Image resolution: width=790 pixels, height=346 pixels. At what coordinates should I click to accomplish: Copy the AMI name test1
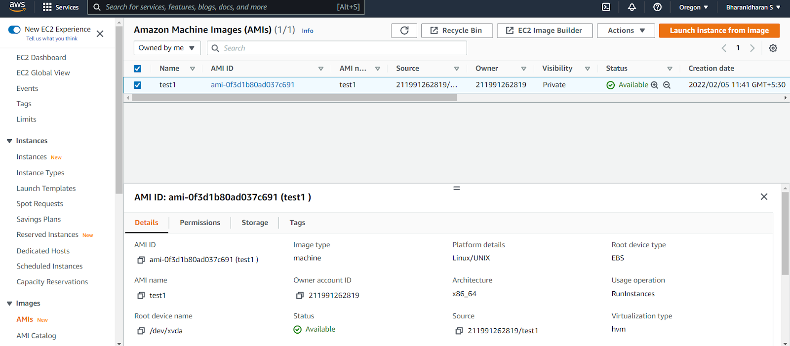click(141, 295)
